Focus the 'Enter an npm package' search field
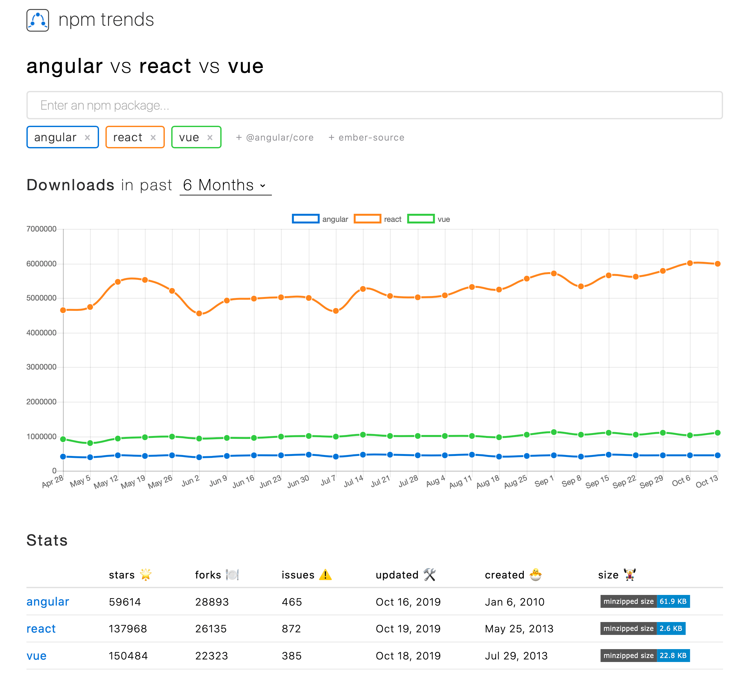Screen dimensions: 754x692 click(x=374, y=105)
